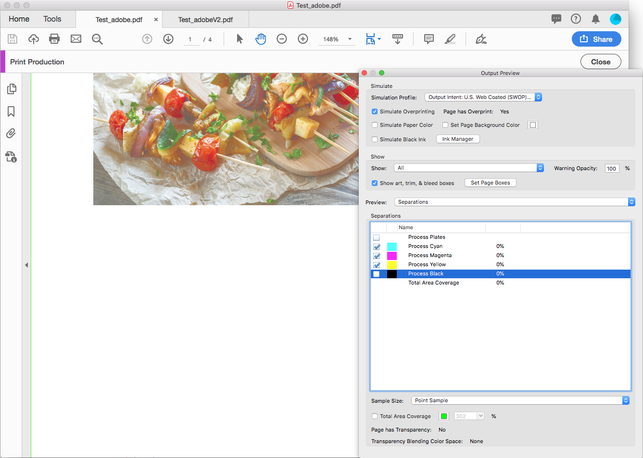The image size is (643, 458).
Task: Enable Set Page Background Color
Action: pos(445,125)
